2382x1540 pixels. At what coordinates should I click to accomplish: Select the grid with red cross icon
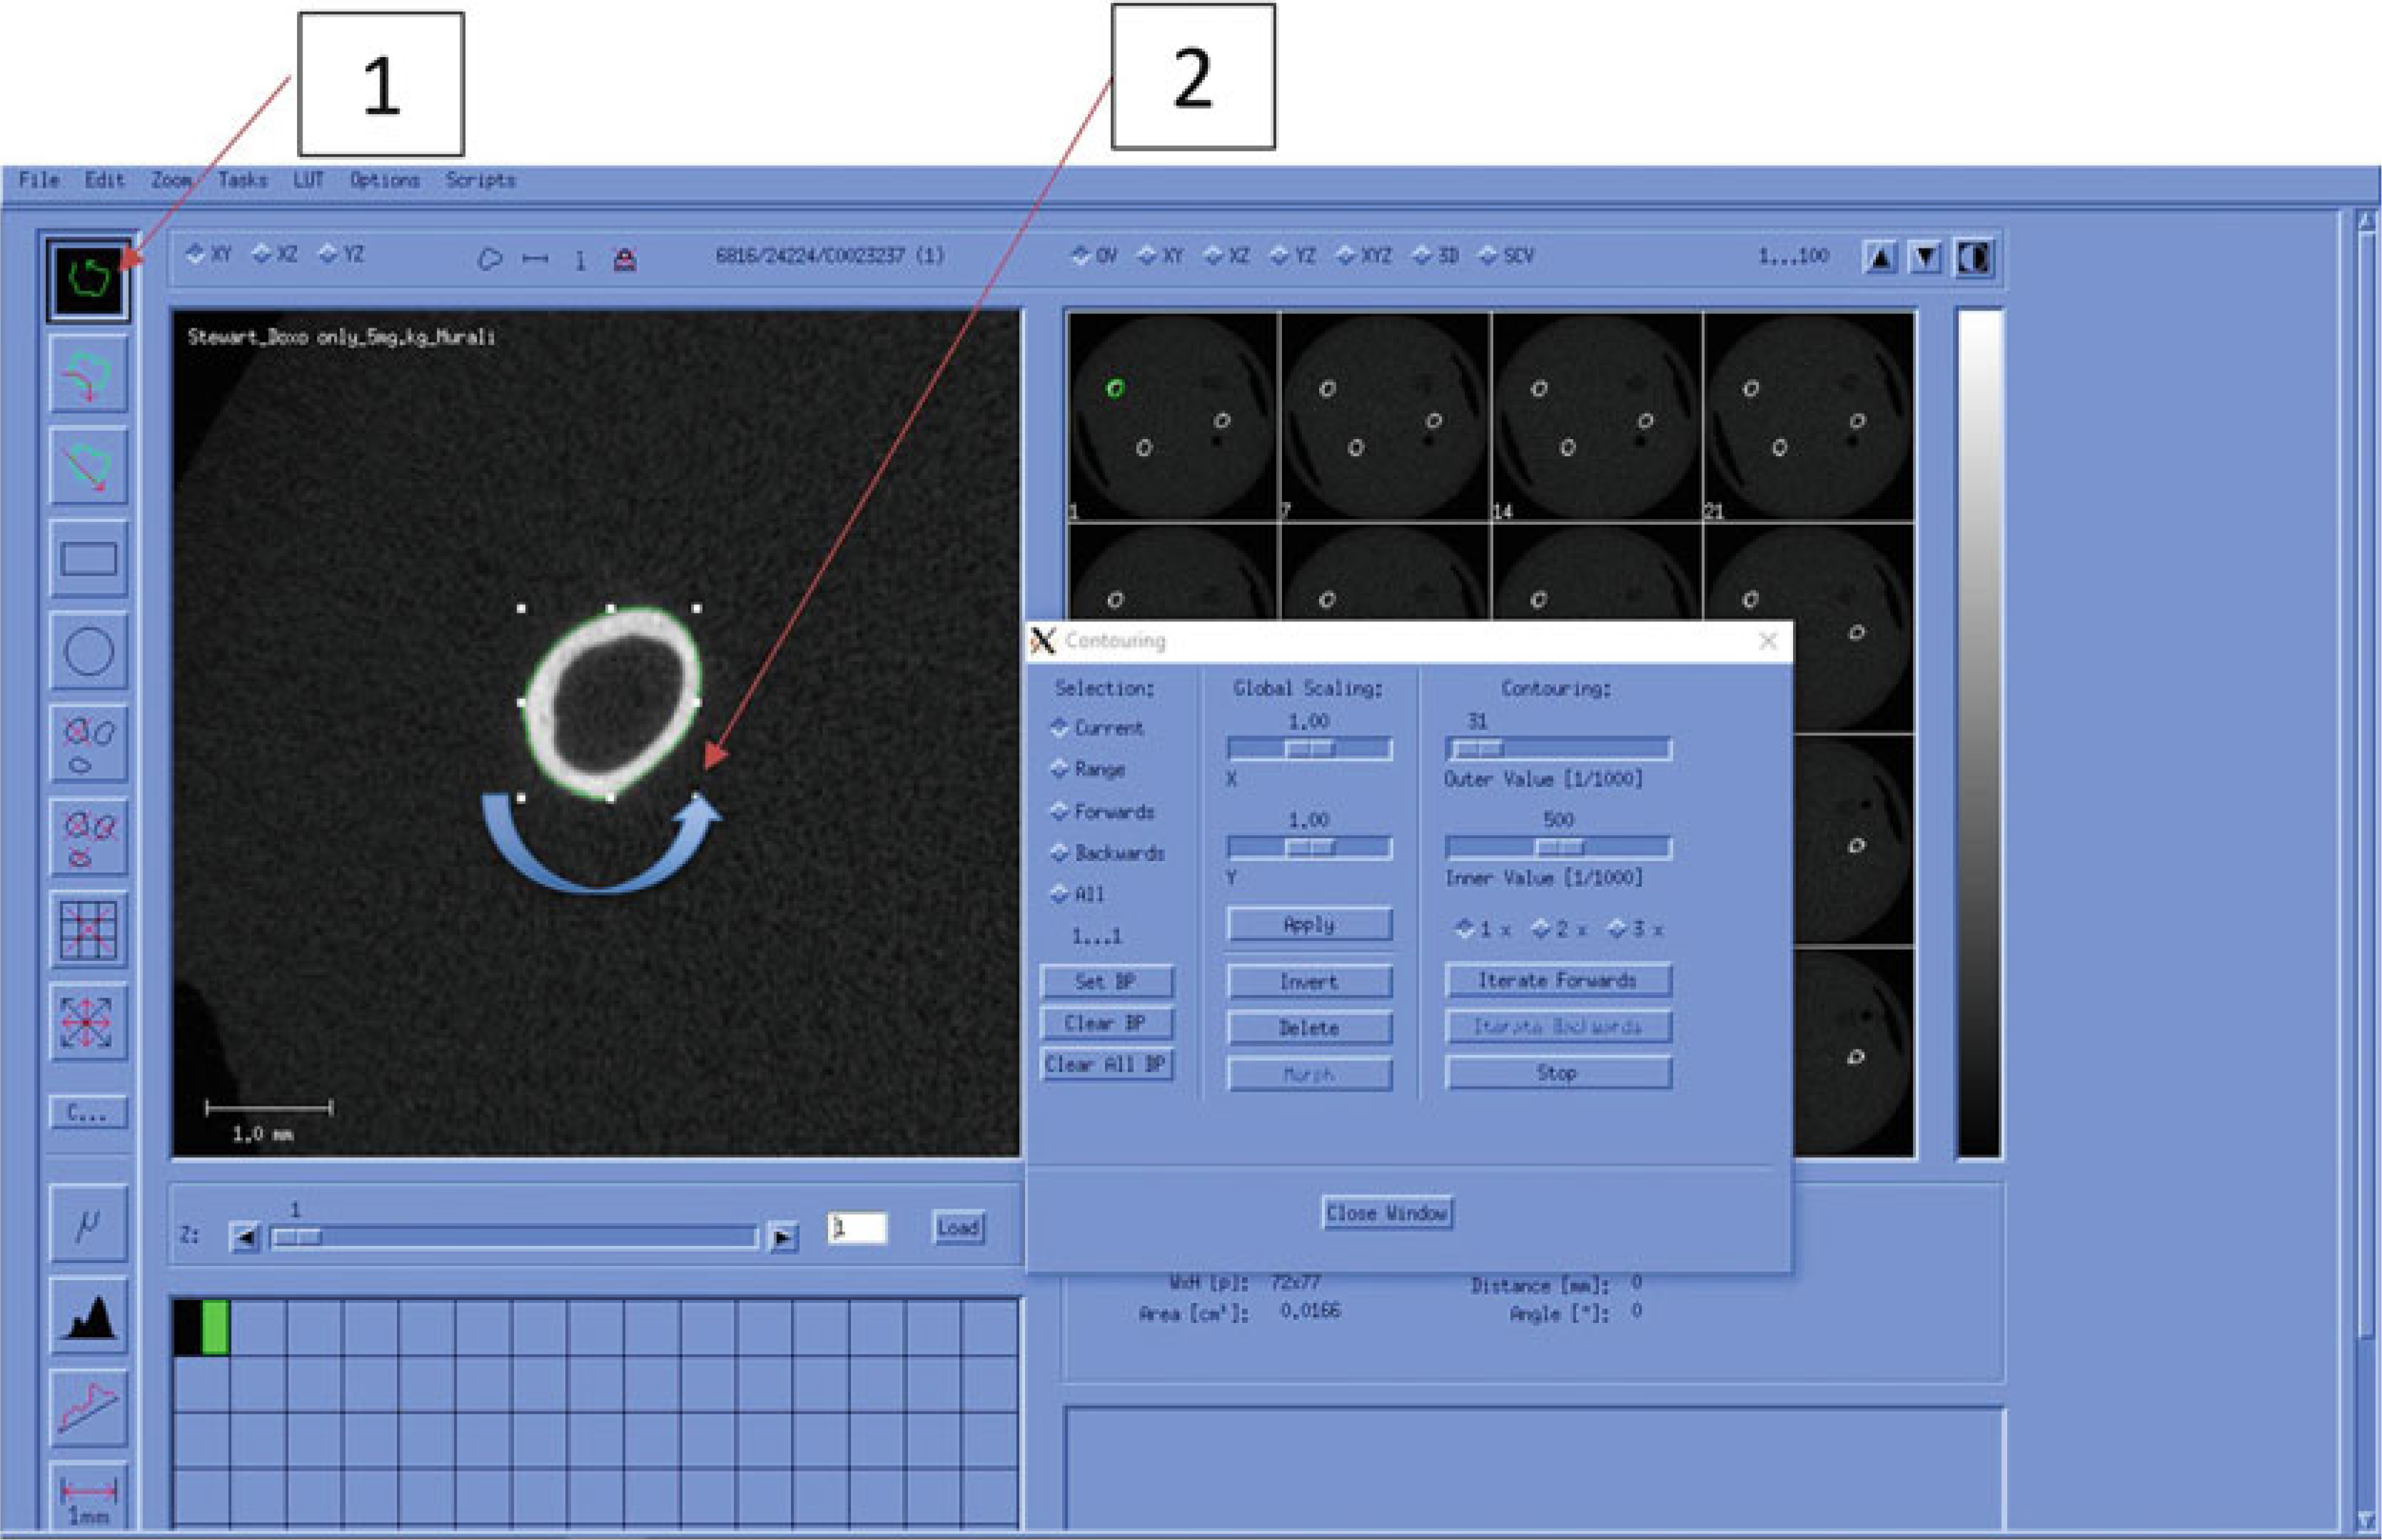click(88, 929)
